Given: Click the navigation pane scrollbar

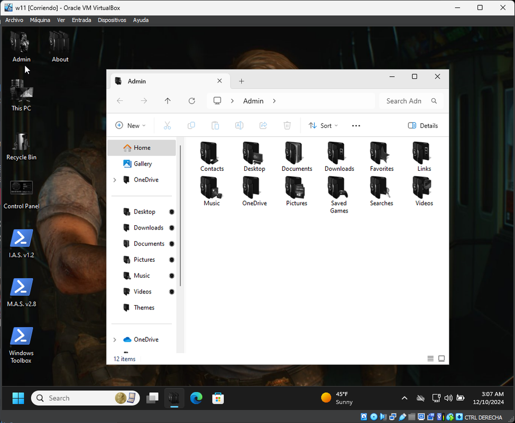Looking at the screenshot, I should click(x=180, y=216).
